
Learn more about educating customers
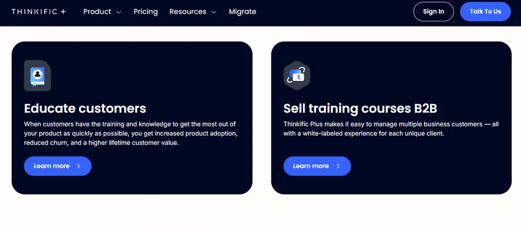[58, 166]
